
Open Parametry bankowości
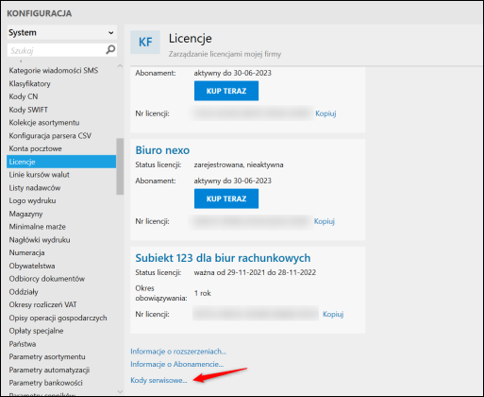click(45, 383)
